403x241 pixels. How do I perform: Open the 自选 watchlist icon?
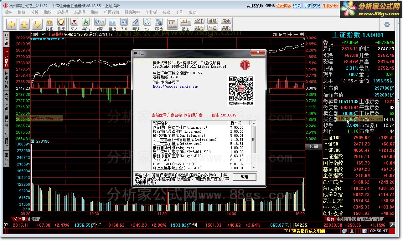(x=112, y=24)
